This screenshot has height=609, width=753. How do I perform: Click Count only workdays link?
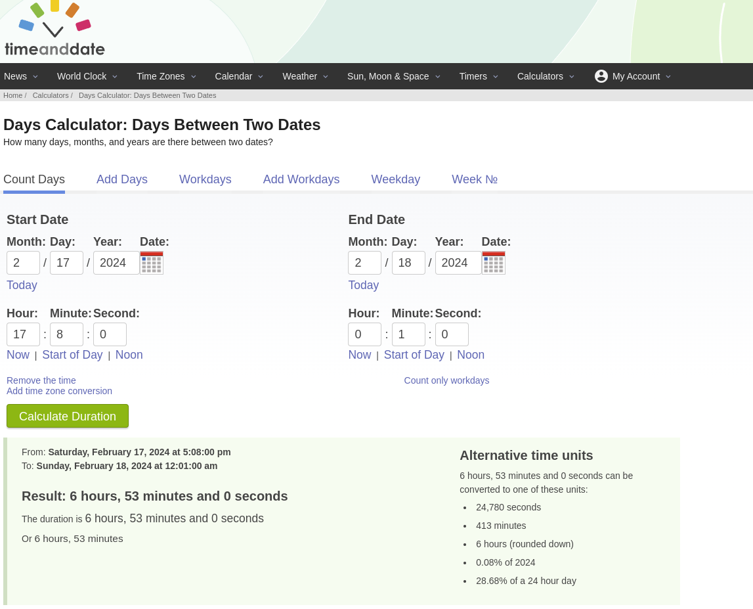[446, 380]
